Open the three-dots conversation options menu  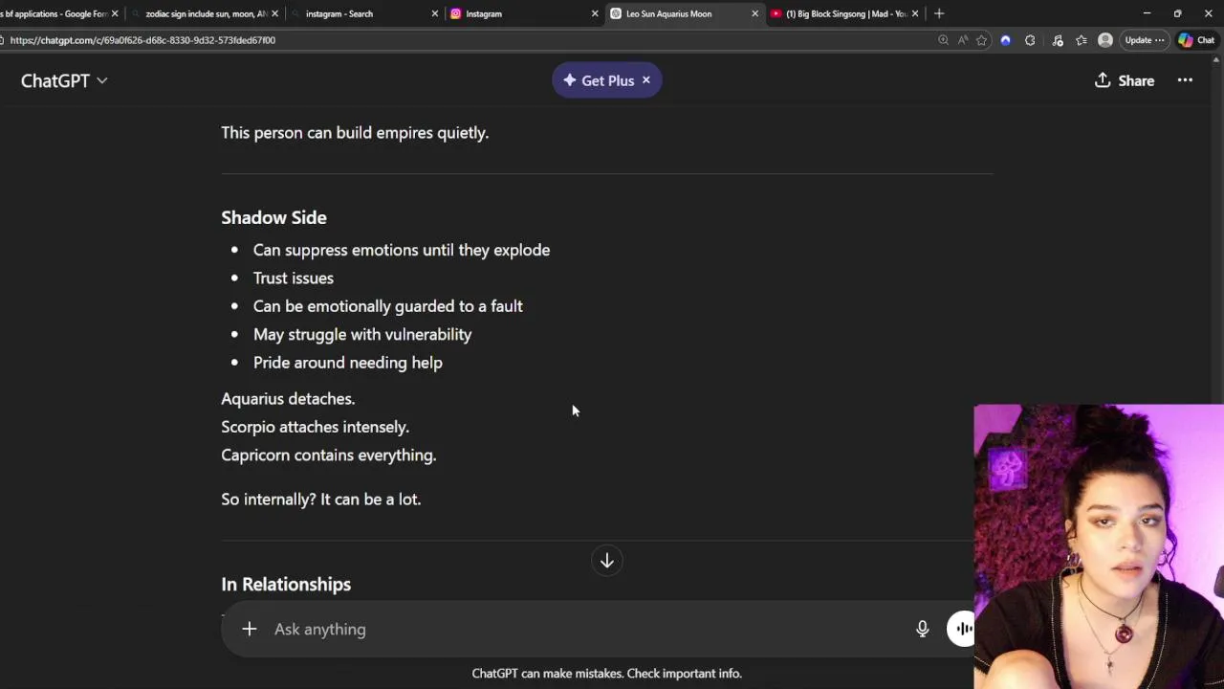(1185, 80)
